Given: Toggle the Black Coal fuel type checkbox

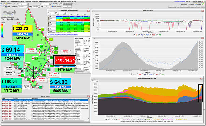Looking at the screenshot, I should pos(106,120).
